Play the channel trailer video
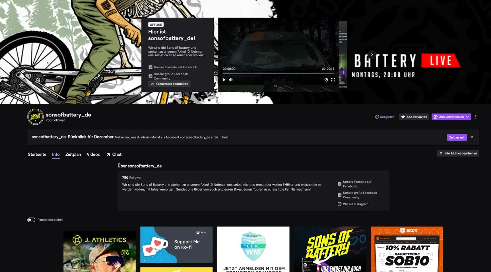Image resolution: width=491 pixels, height=272 pixels. (224, 80)
